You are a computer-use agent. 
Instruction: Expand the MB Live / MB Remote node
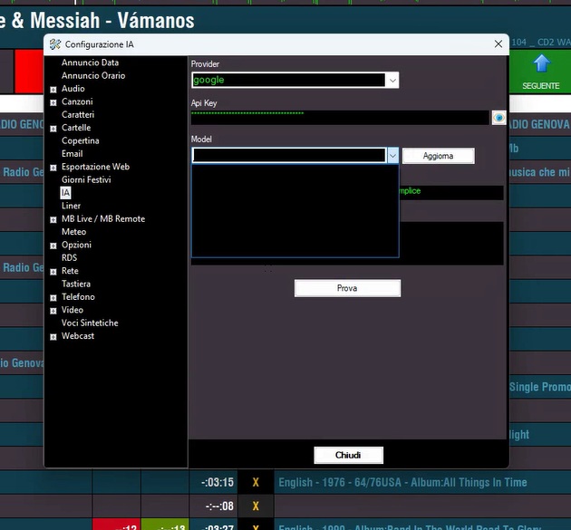53,219
